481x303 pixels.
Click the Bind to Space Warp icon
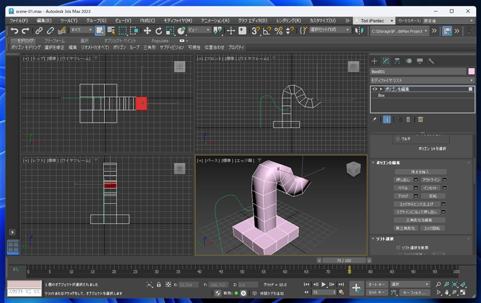[x=62, y=31]
